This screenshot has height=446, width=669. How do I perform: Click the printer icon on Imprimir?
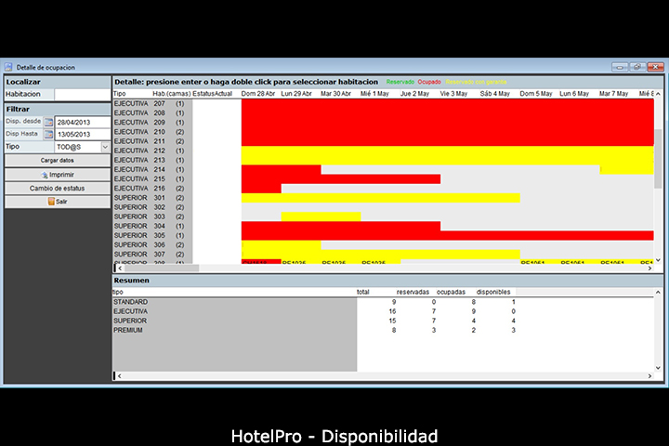[44, 174]
